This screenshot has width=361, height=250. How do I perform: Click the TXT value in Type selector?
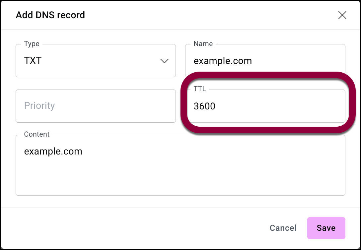[x=33, y=61]
